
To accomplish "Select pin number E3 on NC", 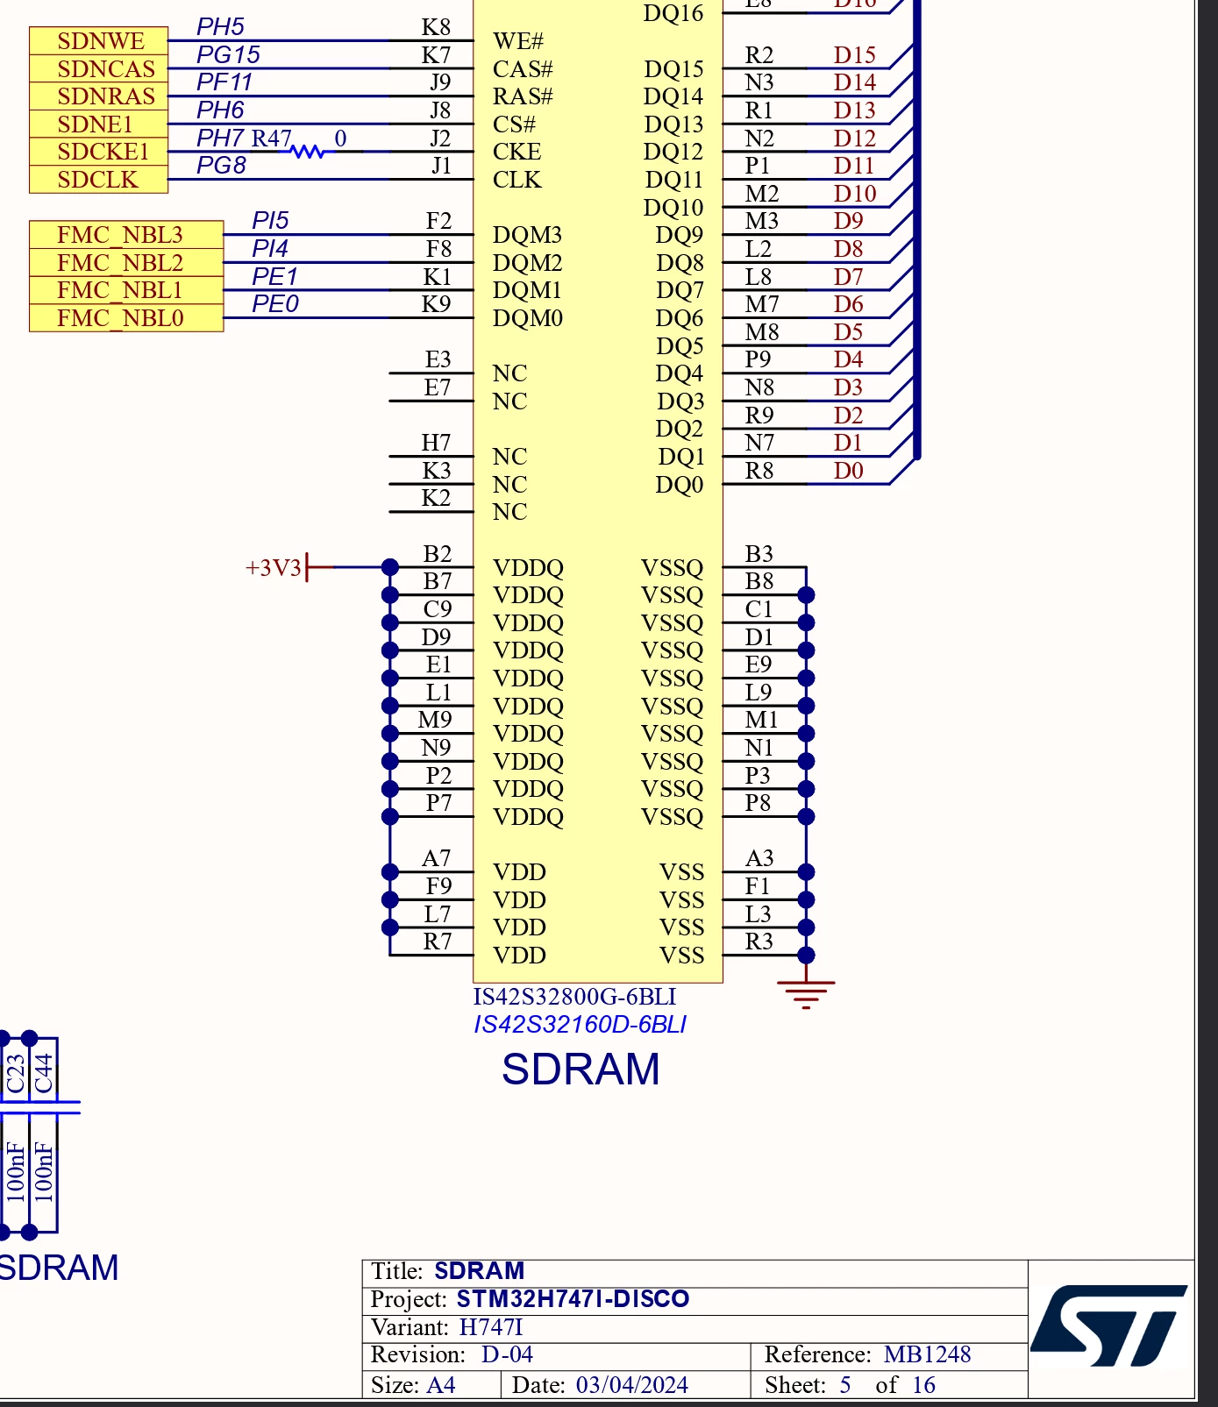I will point(438,359).
